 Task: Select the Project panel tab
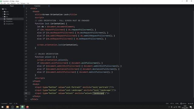click(12, 6)
